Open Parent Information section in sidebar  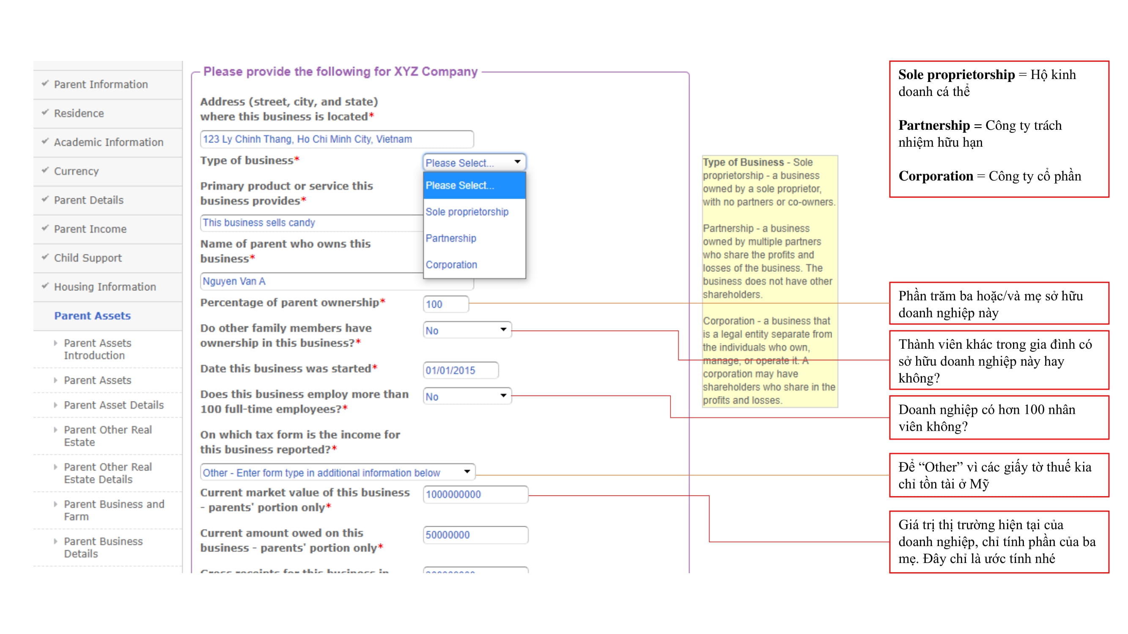(101, 85)
